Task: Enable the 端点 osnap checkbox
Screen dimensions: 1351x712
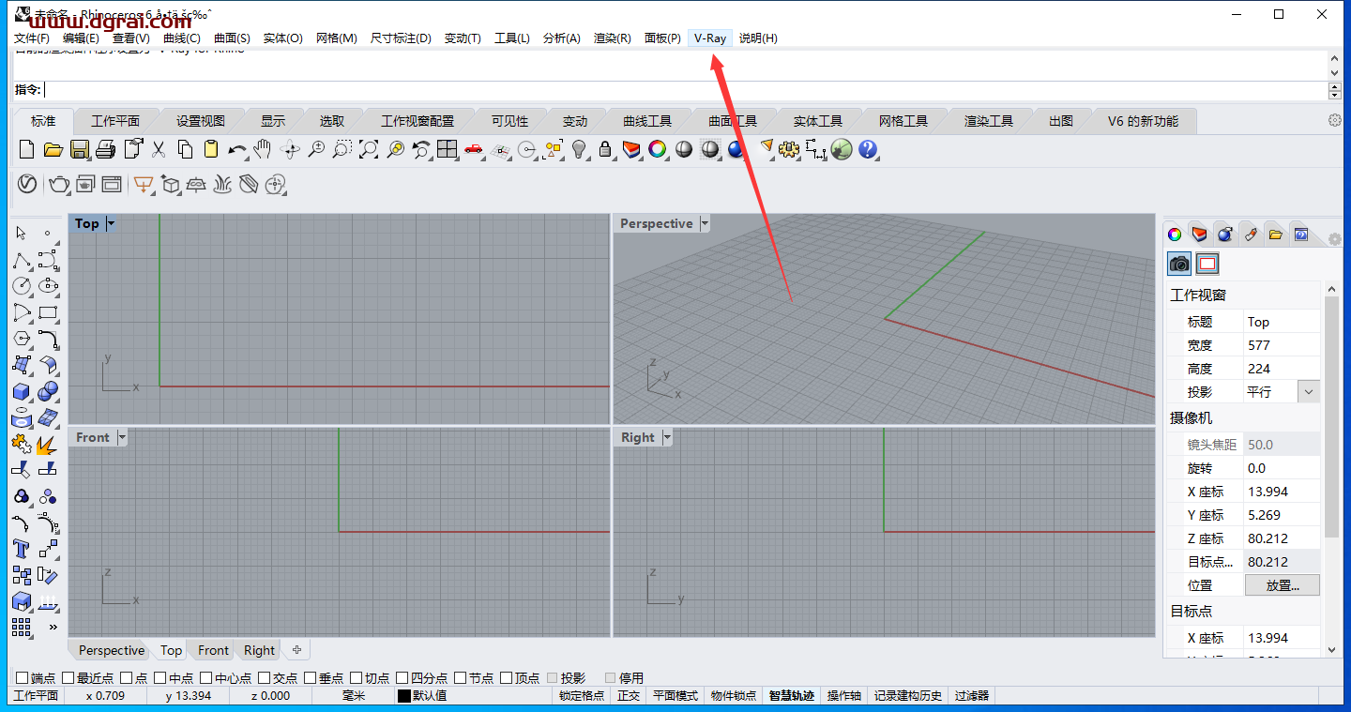Action: (x=22, y=677)
